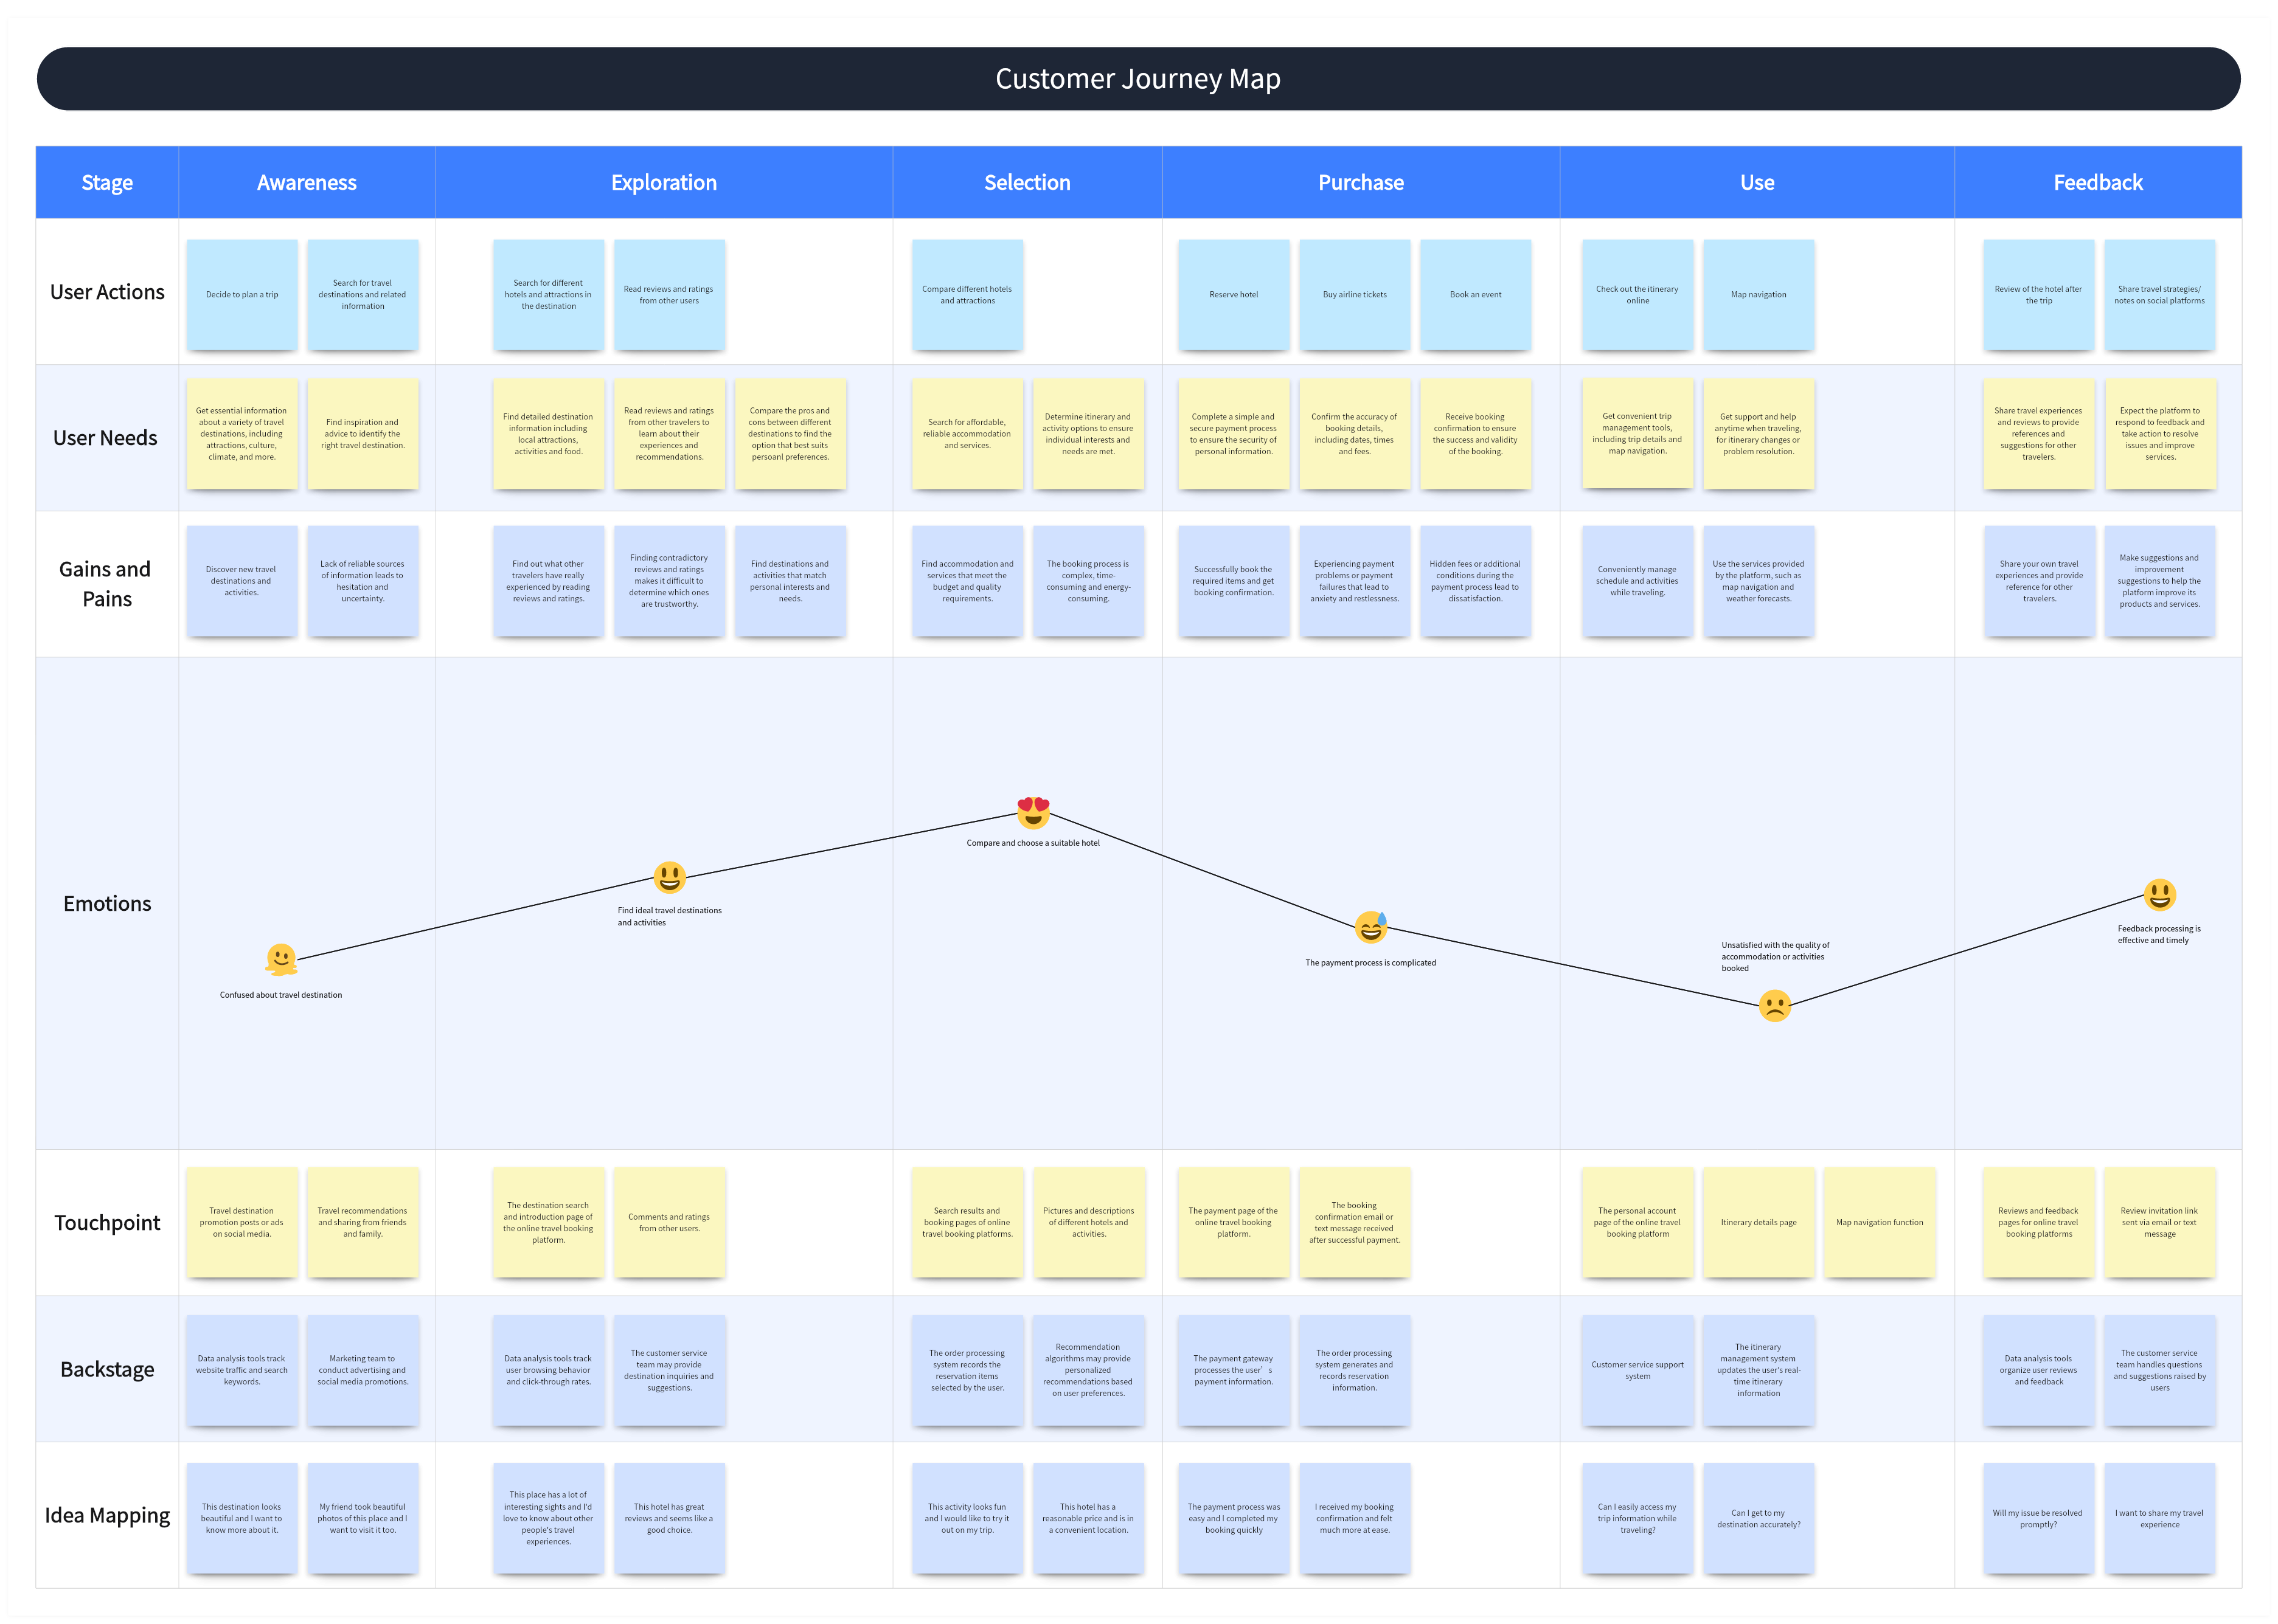Click the Feedback stage header
The image size is (2278, 1624).
[x=2097, y=183]
